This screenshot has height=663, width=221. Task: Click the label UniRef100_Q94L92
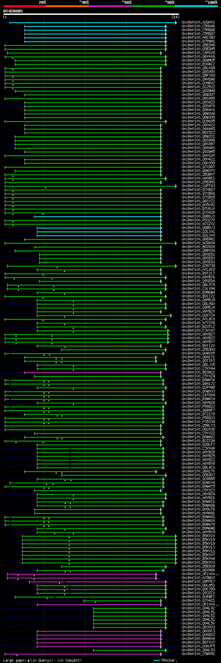pyautogui.click(x=198, y=608)
